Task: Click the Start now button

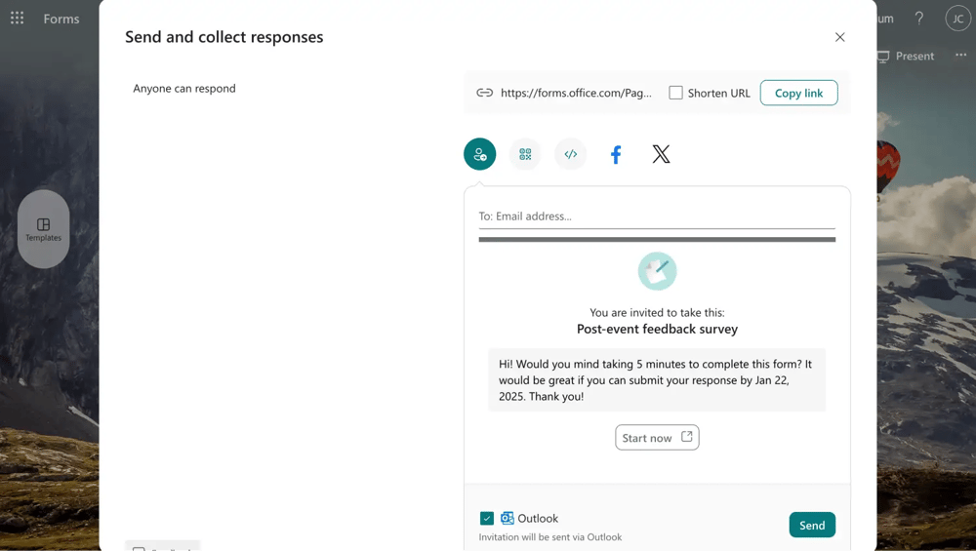Action: [657, 438]
